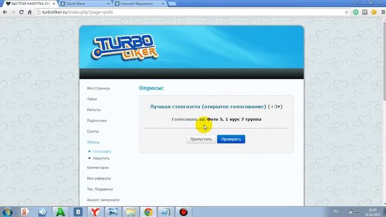This screenshot has height=217, width=386.
Task: Open the Лучшая стенгазета poll link
Action: 208,107
